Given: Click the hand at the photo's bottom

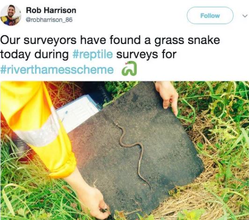Looking at the screenshot, I should pos(94,200).
